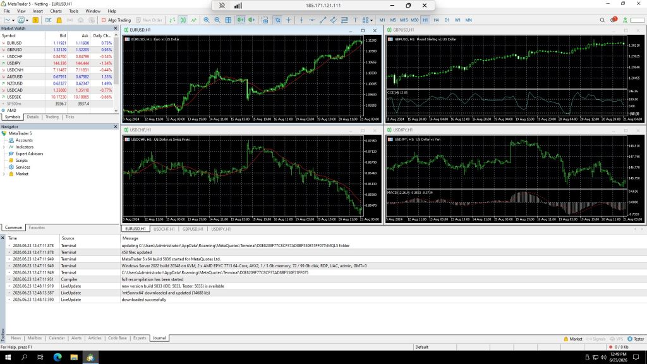The height and width of the screenshot is (364, 647).
Task: Open the new chart dropdown arrow
Action: click(x=13, y=20)
